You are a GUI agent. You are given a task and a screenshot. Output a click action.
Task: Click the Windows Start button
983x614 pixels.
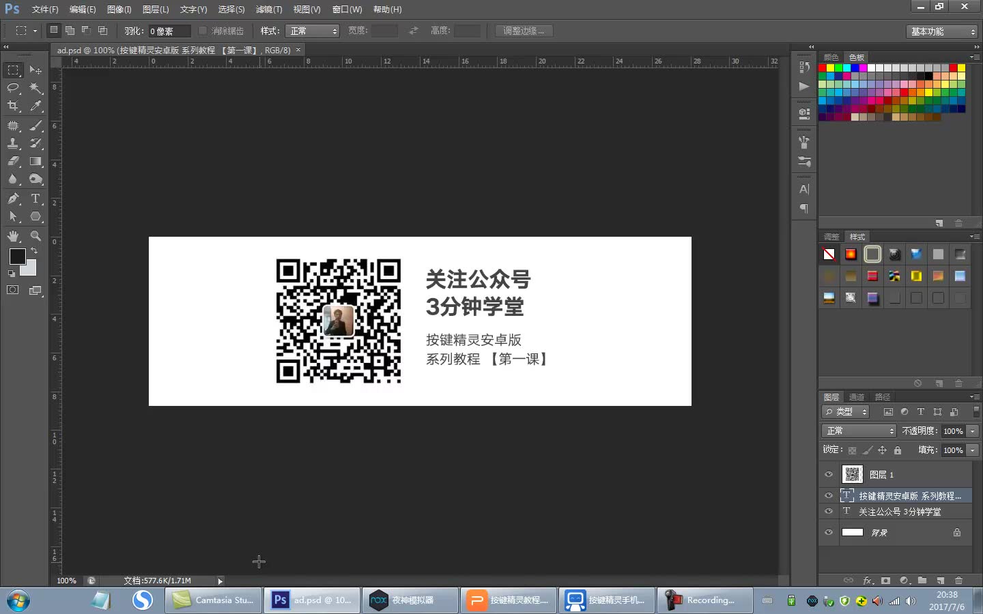(19, 600)
